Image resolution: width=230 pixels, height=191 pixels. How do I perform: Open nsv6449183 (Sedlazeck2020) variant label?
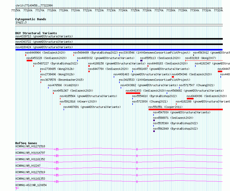[167, 63]
